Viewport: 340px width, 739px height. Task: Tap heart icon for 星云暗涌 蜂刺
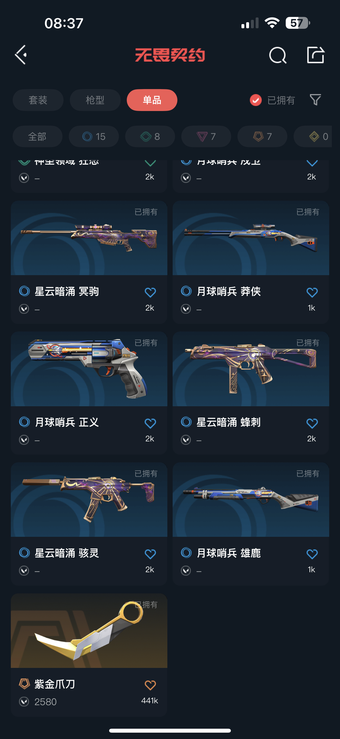pos(312,423)
